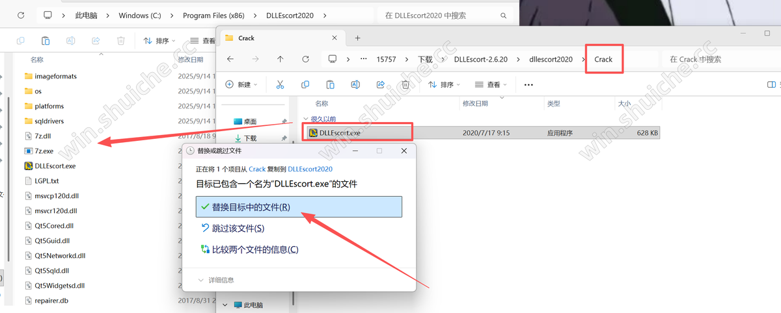Sort by 类型 column in Crack window
Screen dimensions: 781x313
554,103
